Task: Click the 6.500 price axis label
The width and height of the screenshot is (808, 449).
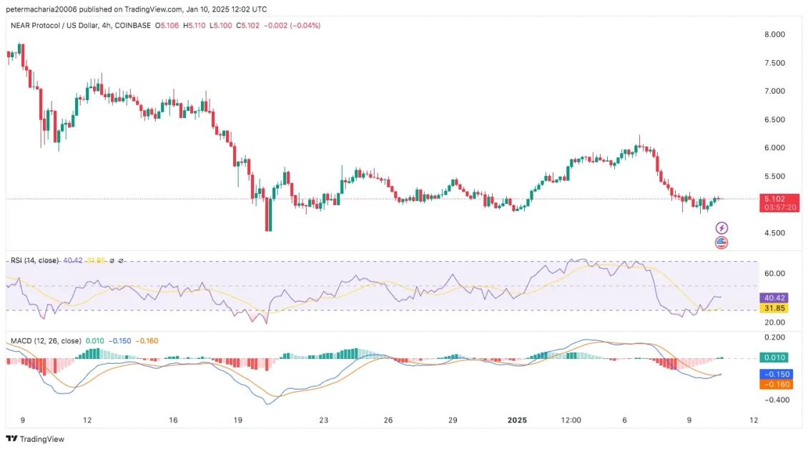Action: (774, 119)
